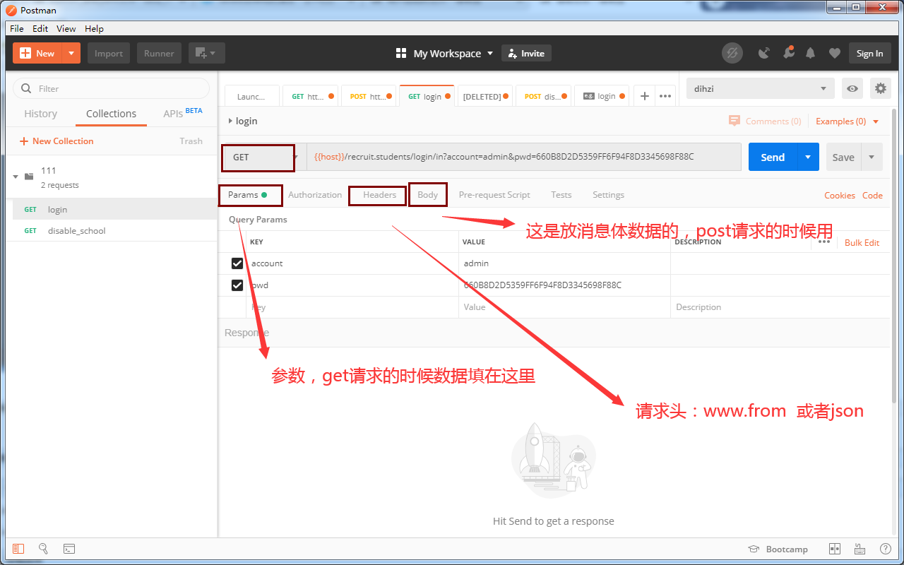The width and height of the screenshot is (904, 565).
Task: Switch to the GET htt... request tab
Action: 310,96
